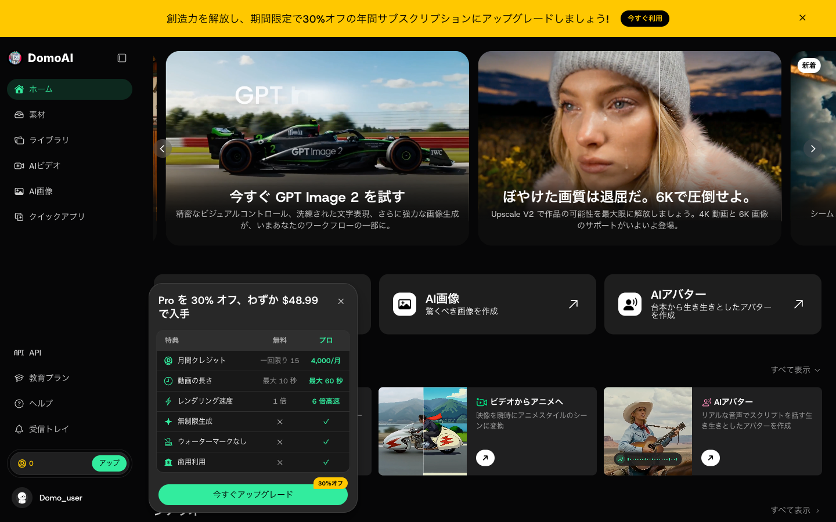
Task: Open the GPT Image 2 banner card
Action: click(318, 148)
